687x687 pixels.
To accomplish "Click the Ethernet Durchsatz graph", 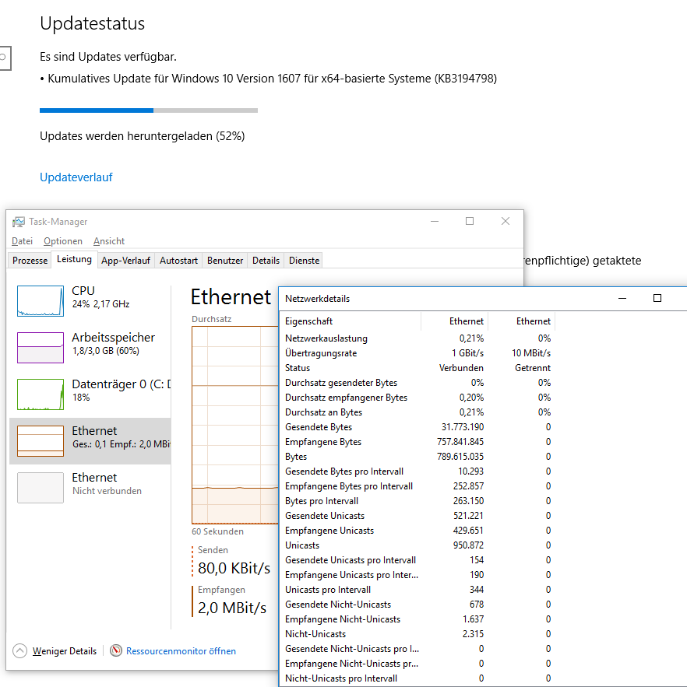I will point(235,425).
